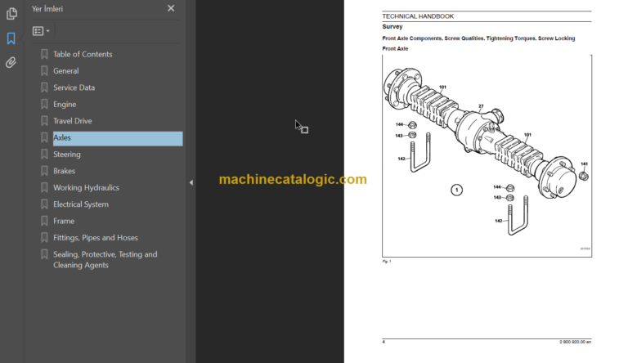Click the TECHNICAL HANDBOOK page header

(x=418, y=16)
